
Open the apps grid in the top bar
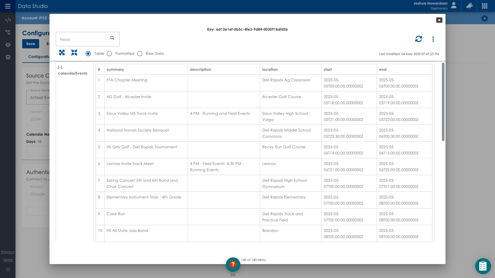click(x=485, y=6)
